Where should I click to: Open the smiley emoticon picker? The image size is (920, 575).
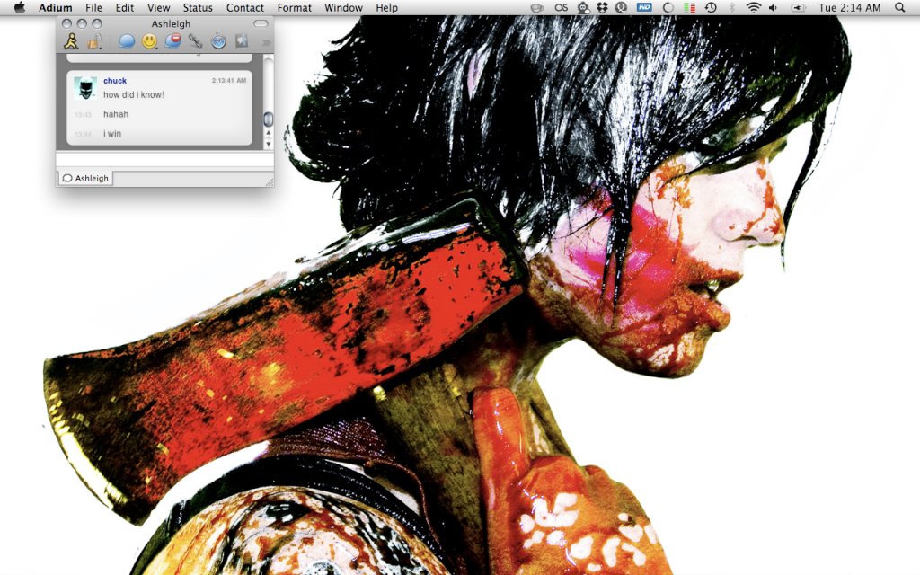pos(150,41)
